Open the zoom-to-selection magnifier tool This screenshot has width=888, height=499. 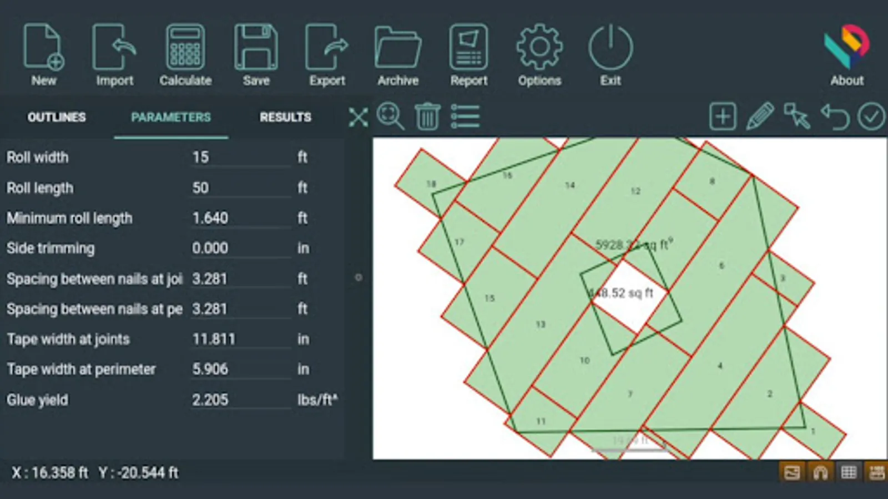click(x=391, y=116)
